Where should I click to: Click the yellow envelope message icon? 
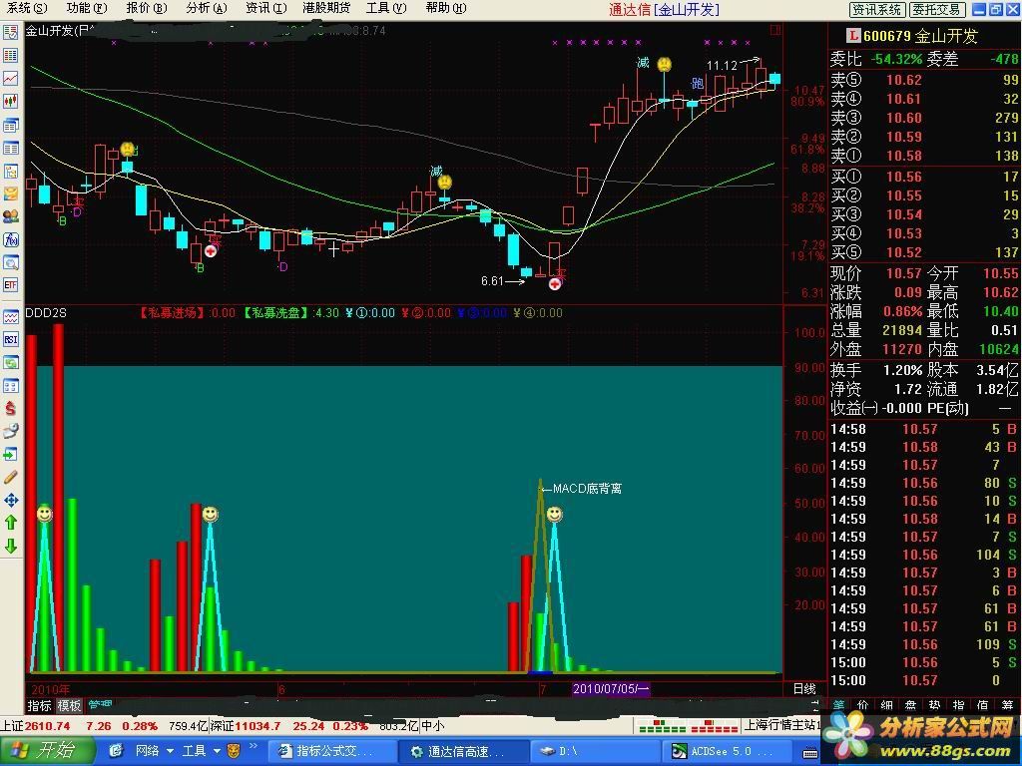10,193
